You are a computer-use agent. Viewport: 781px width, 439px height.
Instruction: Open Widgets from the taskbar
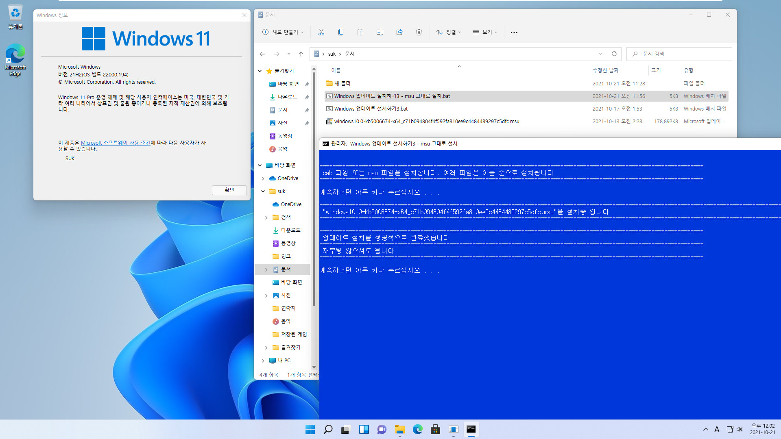(x=364, y=429)
